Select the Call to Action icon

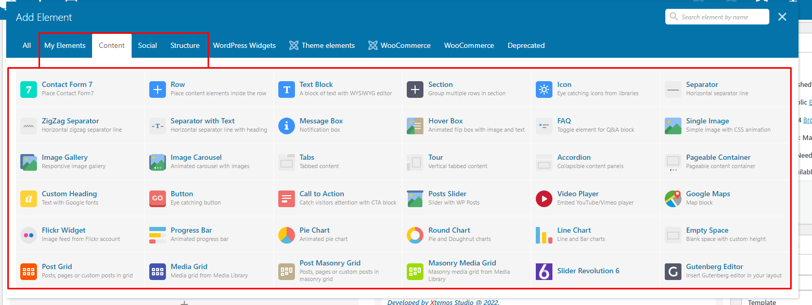(287, 199)
